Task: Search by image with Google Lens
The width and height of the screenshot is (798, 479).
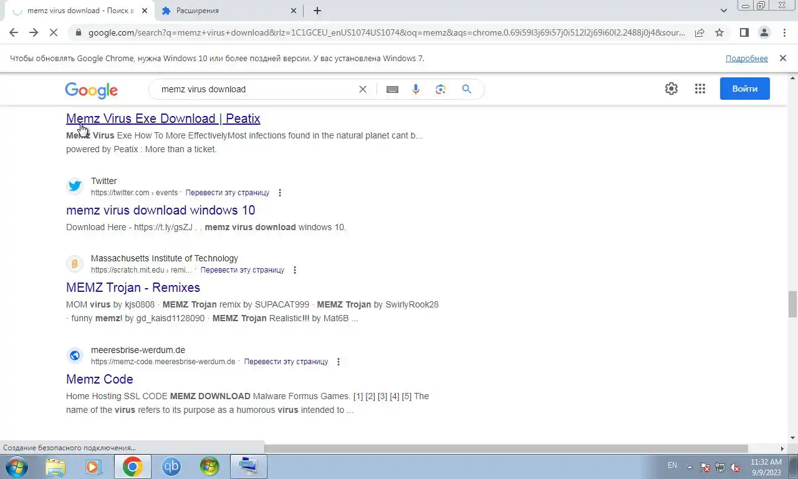Action: click(x=441, y=89)
